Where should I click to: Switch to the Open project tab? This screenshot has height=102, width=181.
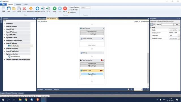[x=42, y=18]
